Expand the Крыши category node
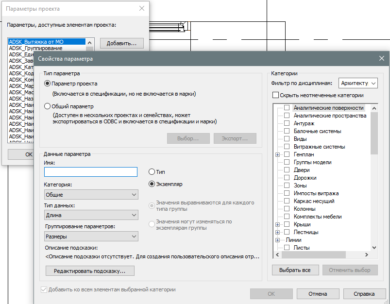 [x=278, y=224]
